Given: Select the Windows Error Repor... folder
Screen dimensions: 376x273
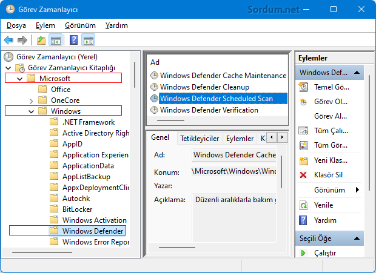Looking at the screenshot, I should pos(96,242).
